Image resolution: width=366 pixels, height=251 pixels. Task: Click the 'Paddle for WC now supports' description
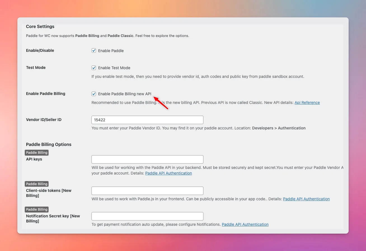107,36
